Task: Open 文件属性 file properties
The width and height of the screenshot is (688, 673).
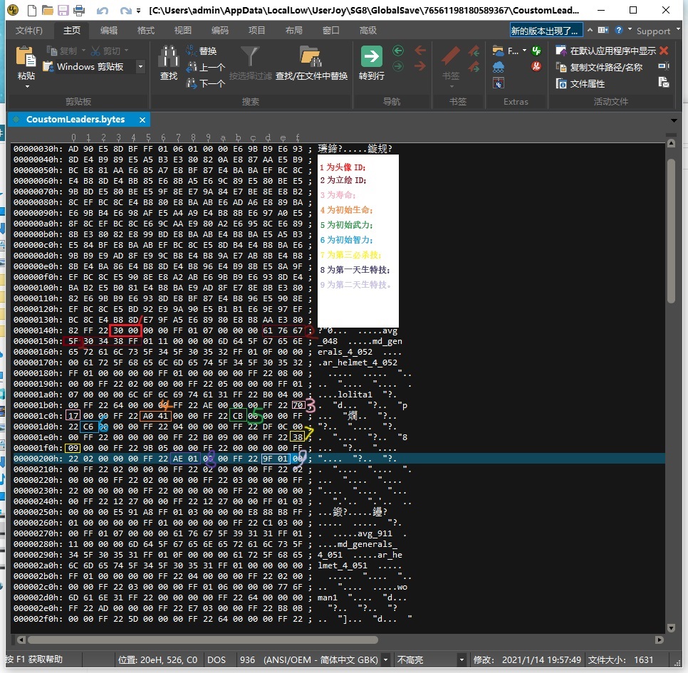Action: click(x=580, y=83)
